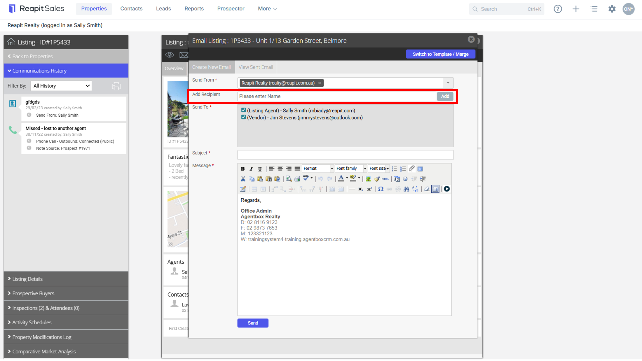Screen dimensions: 642x361
Task: Click the Add recipient button
Action: click(x=445, y=96)
